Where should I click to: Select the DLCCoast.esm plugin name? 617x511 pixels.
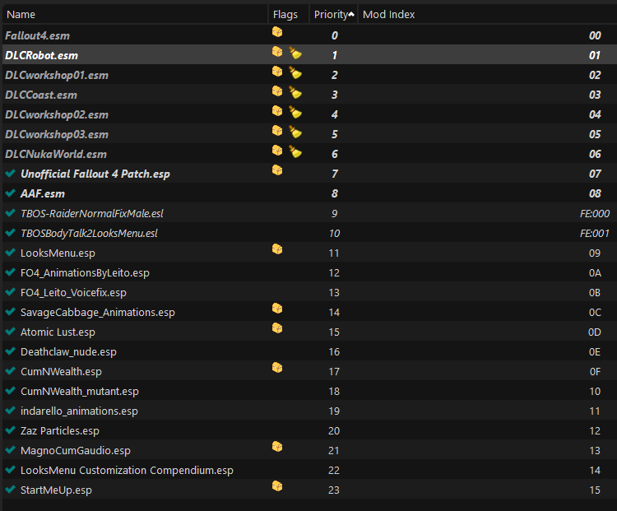click(x=41, y=95)
